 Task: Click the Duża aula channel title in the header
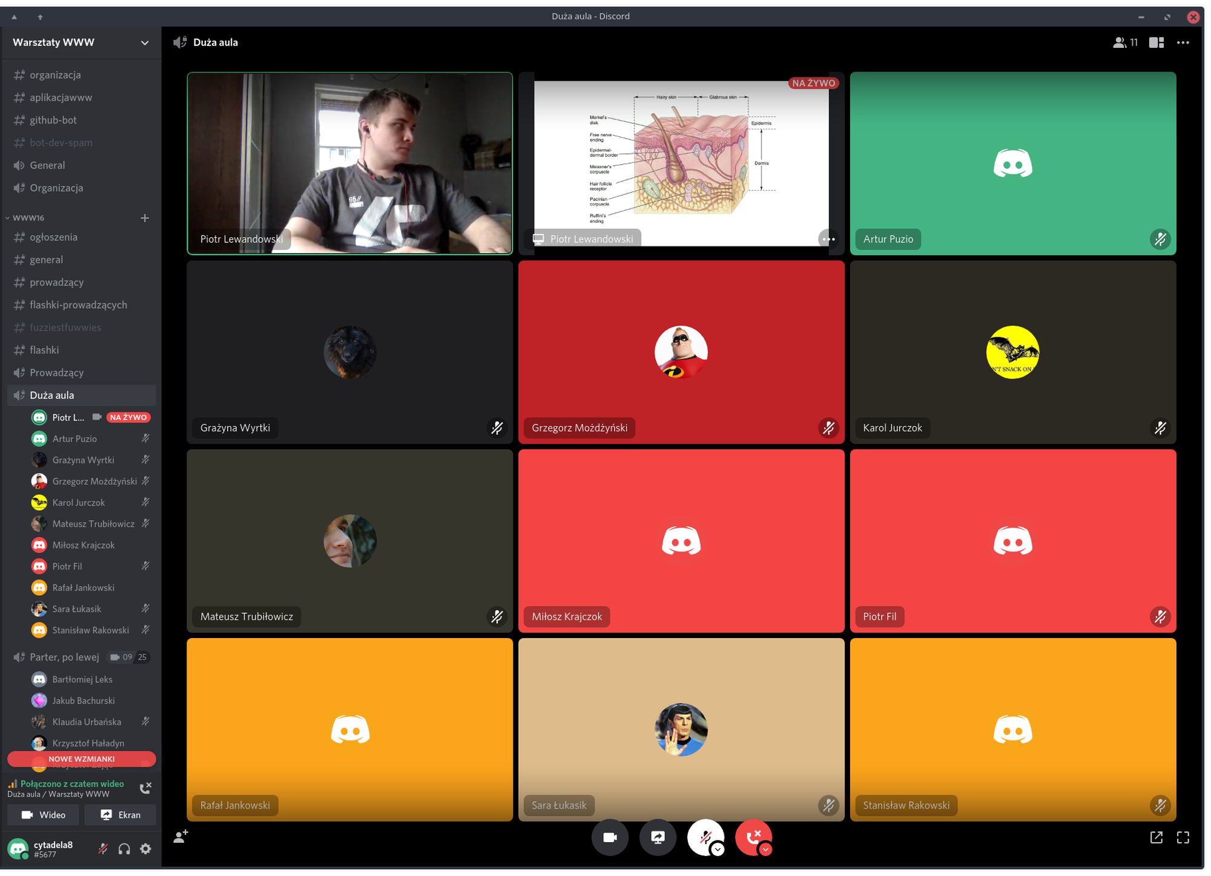click(x=216, y=42)
